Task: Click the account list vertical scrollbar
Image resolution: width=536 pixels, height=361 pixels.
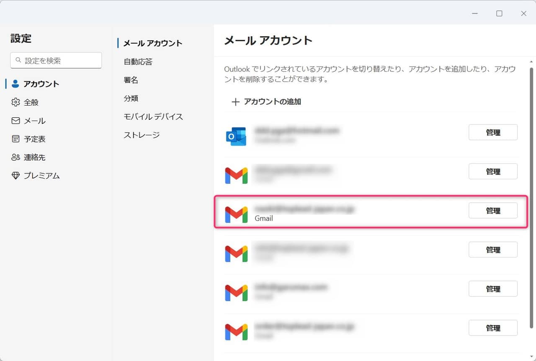Action: pos(532,197)
